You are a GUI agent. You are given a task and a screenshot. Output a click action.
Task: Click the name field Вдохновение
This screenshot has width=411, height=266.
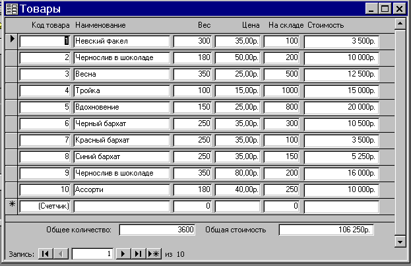121,108
